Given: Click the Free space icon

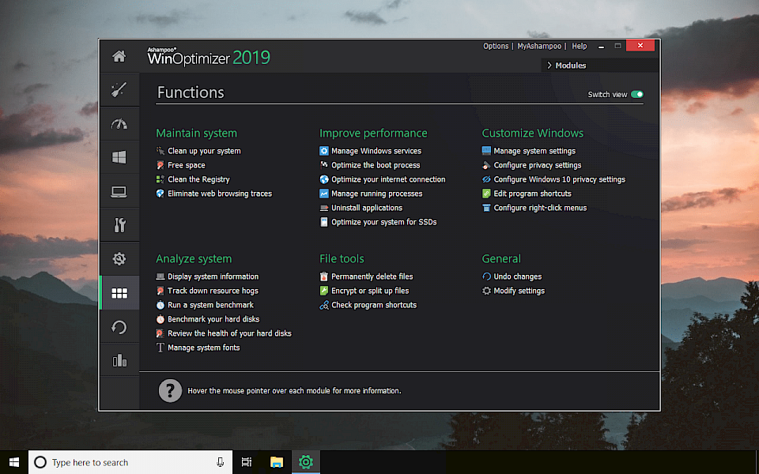Looking at the screenshot, I should [160, 165].
